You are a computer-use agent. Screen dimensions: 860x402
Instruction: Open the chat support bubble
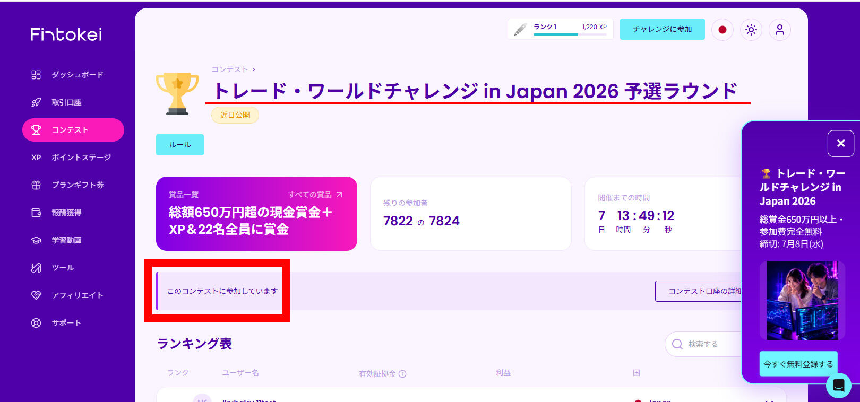[x=839, y=385]
